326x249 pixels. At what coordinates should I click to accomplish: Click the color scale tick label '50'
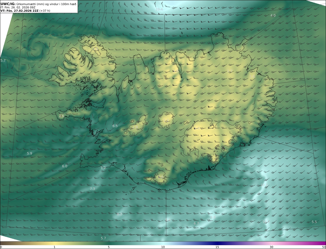point(324,247)
